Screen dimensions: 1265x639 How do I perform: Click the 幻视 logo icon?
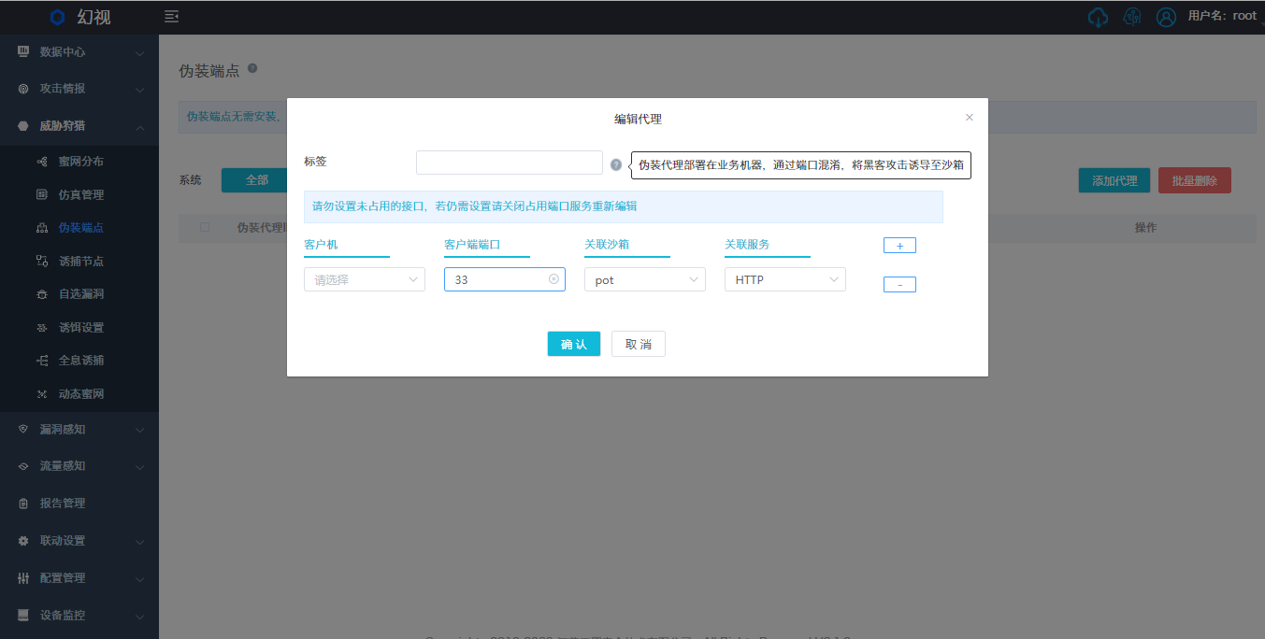[x=58, y=17]
